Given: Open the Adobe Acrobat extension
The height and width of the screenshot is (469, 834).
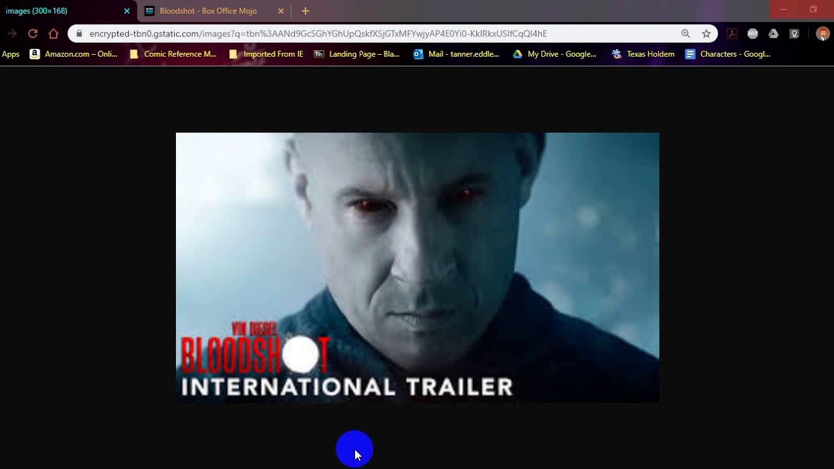Looking at the screenshot, I should click(x=732, y=34).
